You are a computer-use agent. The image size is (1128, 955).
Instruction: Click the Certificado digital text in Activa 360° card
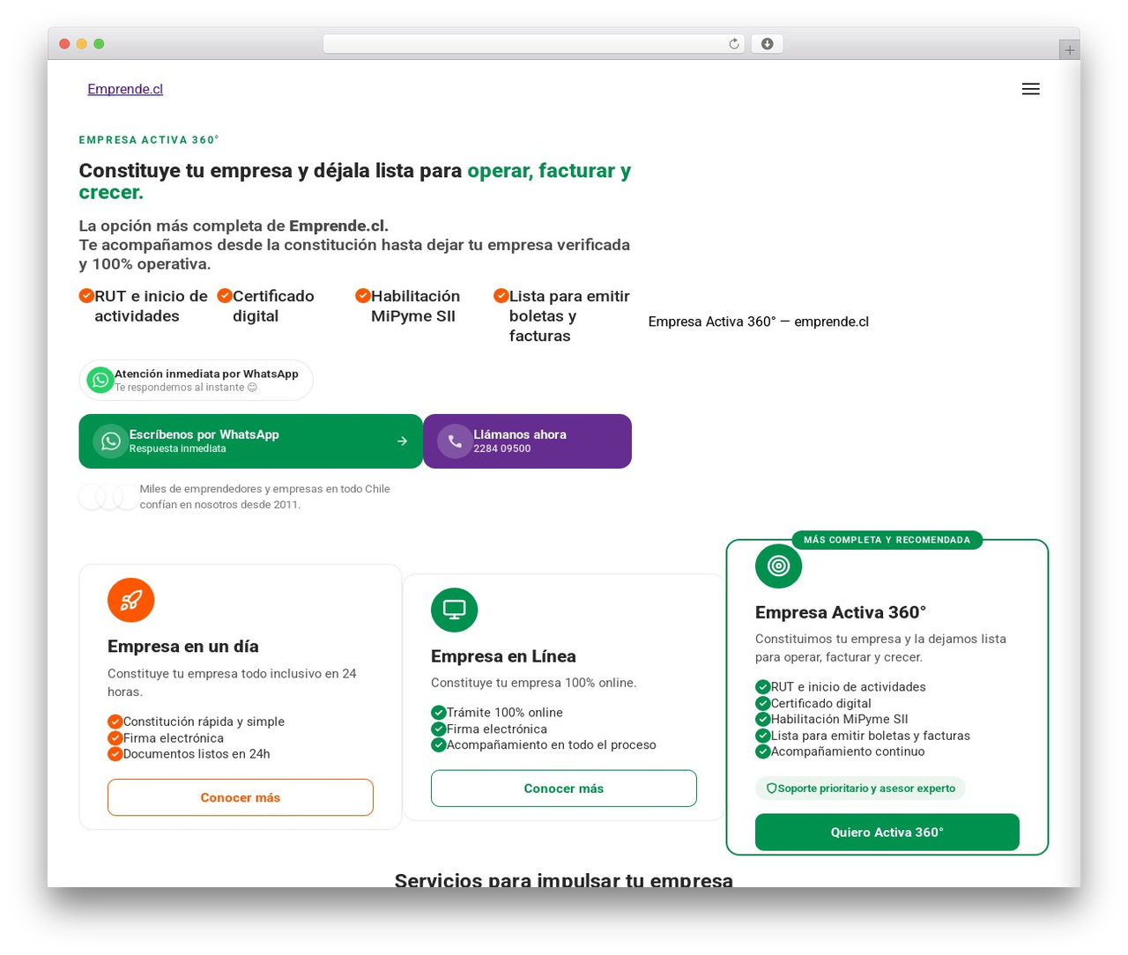click(x=821, y=703)
